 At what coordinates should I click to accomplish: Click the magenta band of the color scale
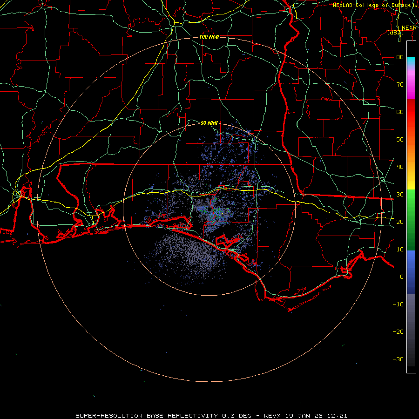(x=411, y=86)
